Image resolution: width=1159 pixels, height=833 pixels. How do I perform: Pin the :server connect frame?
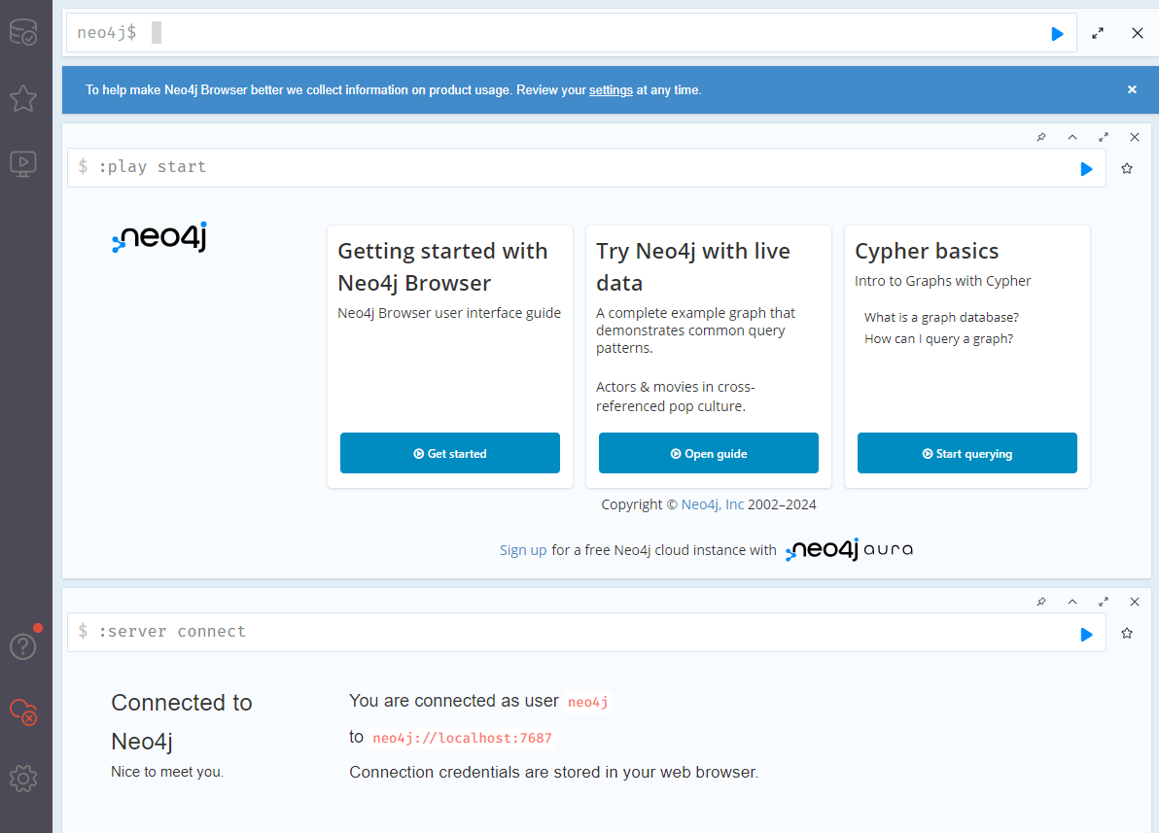click(1041, 602)
